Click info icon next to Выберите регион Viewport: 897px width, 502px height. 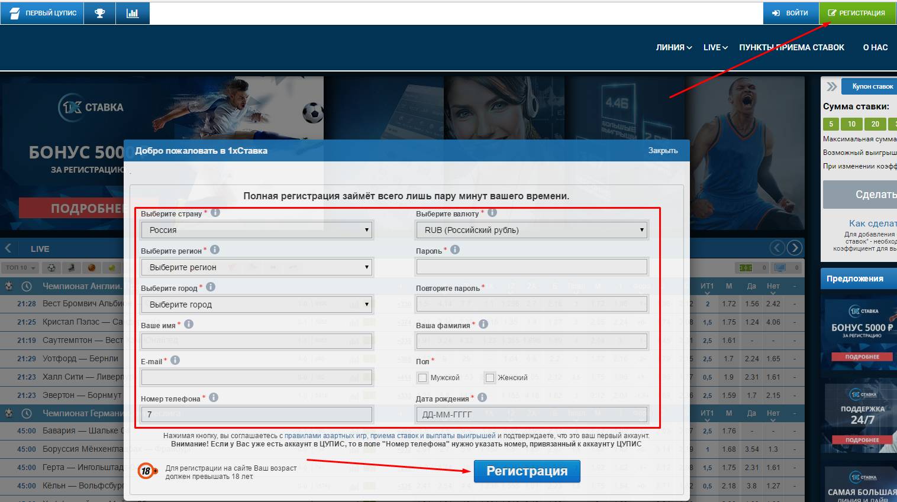215,250
